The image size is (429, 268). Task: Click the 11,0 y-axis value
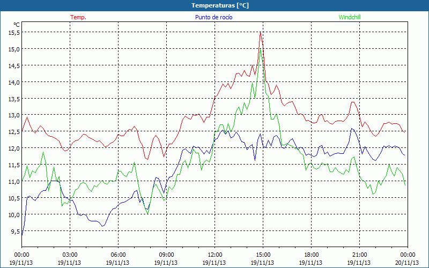click(14, 181)
